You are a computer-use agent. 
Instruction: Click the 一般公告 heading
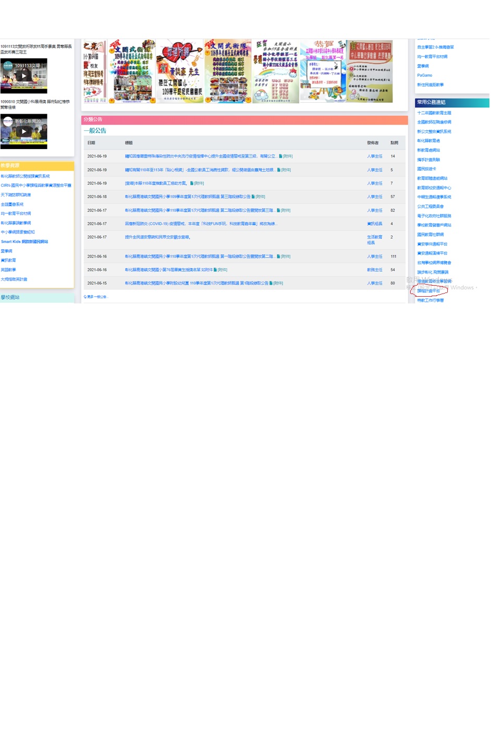point(95,131)
